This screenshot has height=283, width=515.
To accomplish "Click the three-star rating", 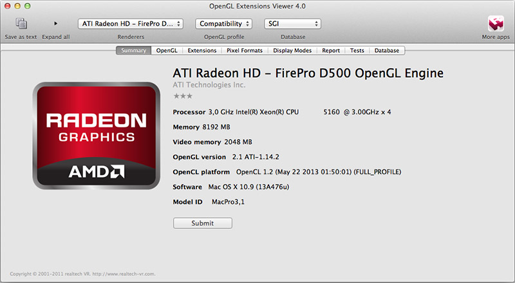I will (x=183, y=96).
